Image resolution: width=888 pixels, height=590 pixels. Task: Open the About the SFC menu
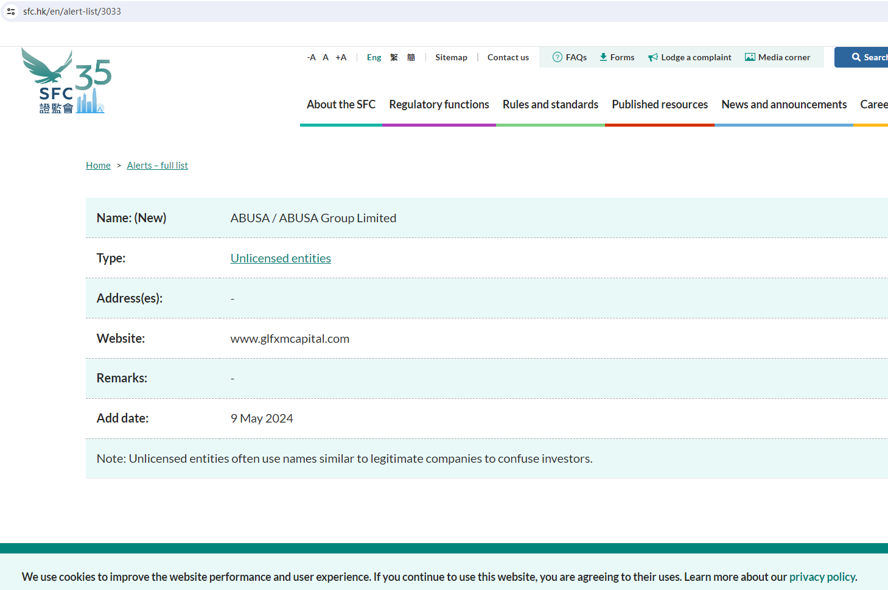click(341, 105)
